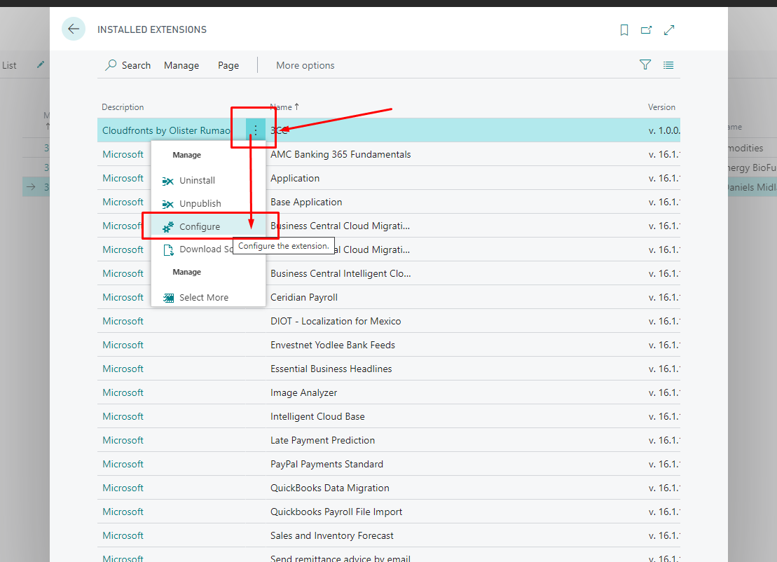This screenshot has height=562, width=777.
Task: Choose Select More from context menu
Action: [208, 297]
